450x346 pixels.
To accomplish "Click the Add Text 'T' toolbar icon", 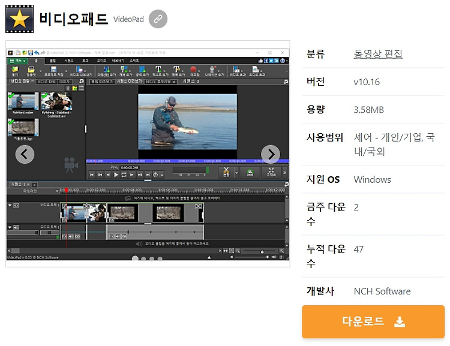I will [x=158, y=69].
